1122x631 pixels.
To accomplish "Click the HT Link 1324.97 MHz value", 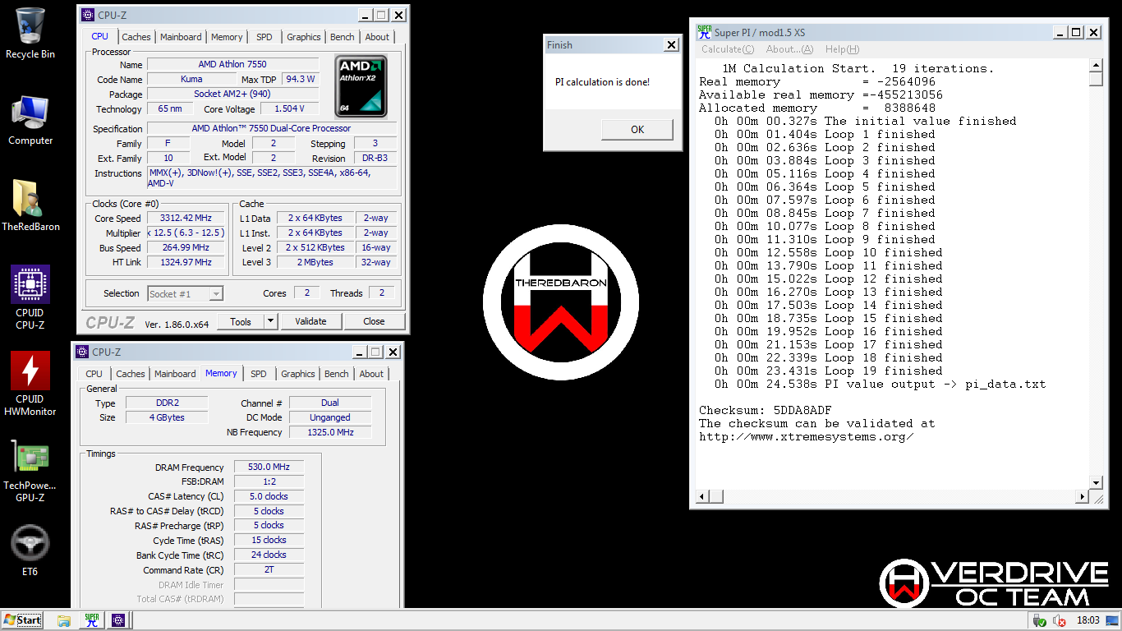I will pyautogui.click(x=186, y=262).
